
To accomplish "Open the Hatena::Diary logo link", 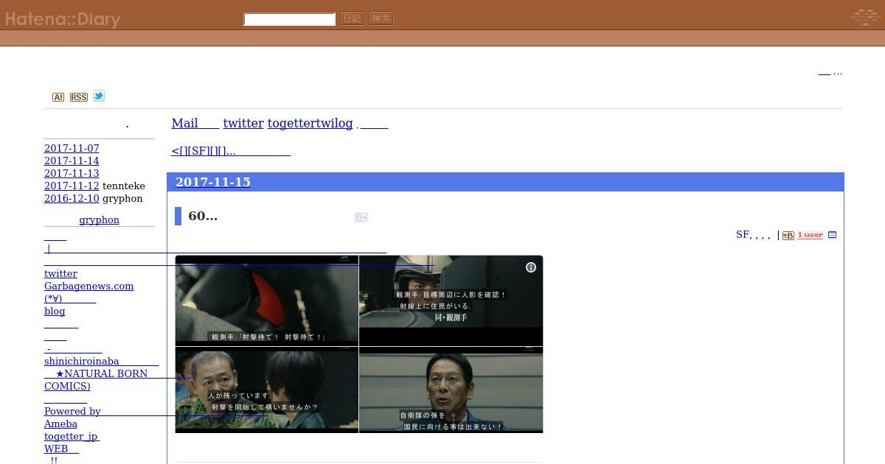I will (x=63, y=19).
